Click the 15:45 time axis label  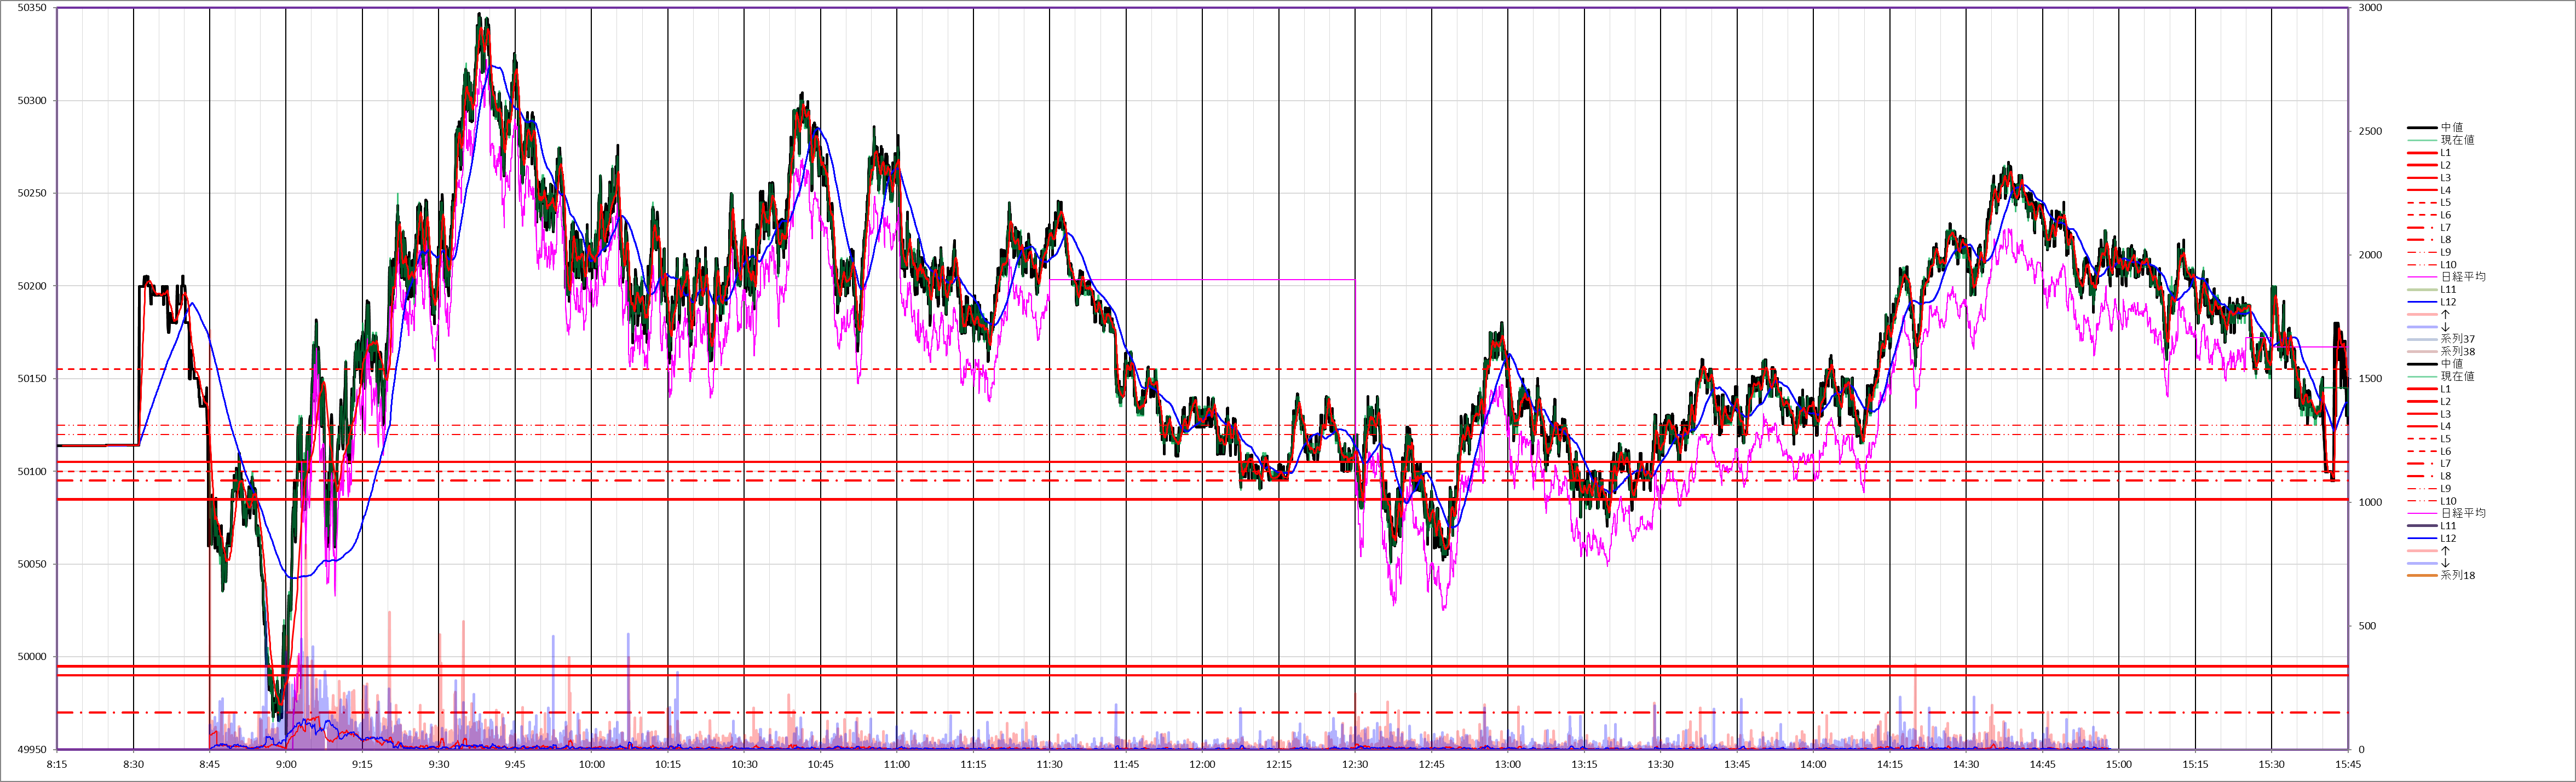coord(2347,765)
